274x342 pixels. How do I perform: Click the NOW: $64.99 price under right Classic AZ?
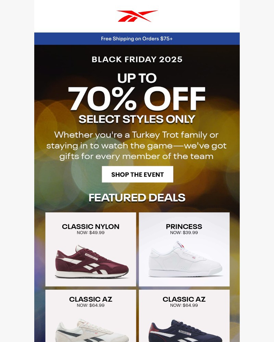coord(184,305)
